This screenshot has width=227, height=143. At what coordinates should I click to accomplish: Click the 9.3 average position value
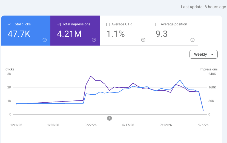click(x=162, y=34)
